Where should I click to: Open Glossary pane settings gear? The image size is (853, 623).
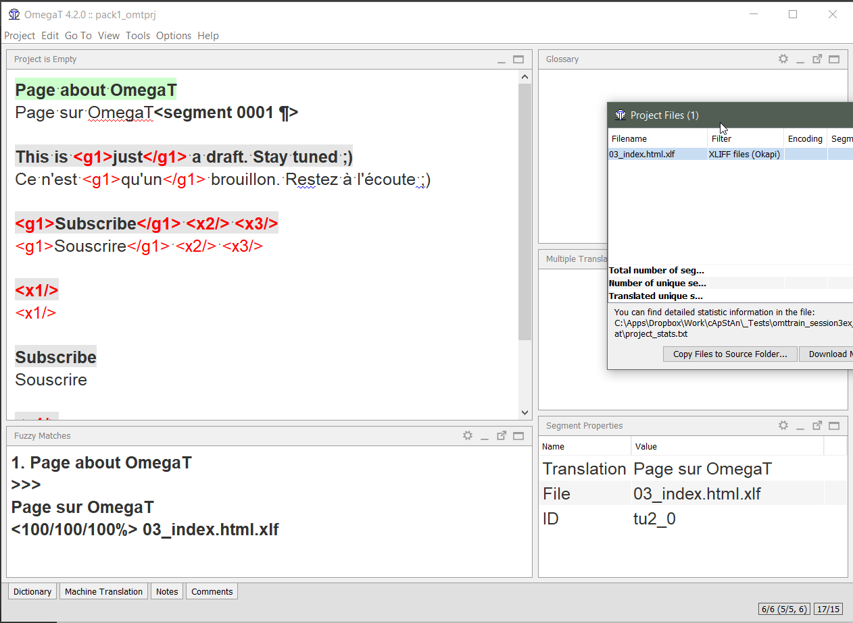pyautogui.click(x=783, y=59)
